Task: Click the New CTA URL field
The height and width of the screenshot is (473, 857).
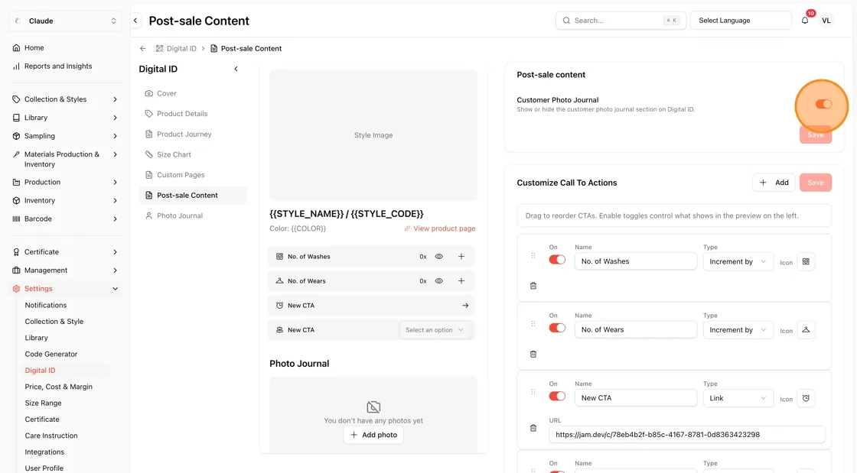Action: click(x=686, y=435)
